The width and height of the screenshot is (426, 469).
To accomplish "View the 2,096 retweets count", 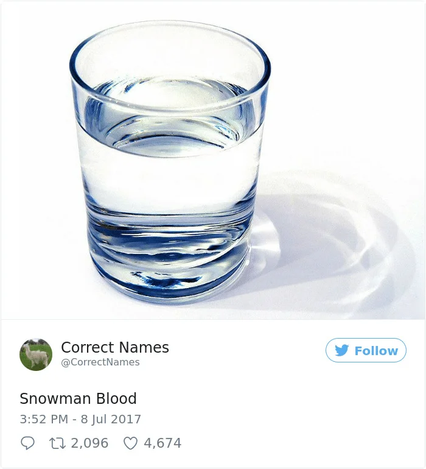I will [89, 443].
